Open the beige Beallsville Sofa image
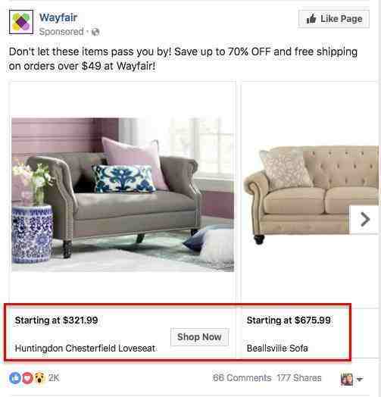This screenshot has width=381, height=397. coord(311,195)
